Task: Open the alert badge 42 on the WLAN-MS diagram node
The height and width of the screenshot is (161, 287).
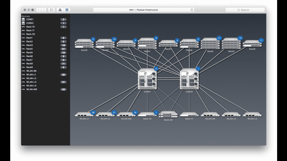Action: coord(135,112)
